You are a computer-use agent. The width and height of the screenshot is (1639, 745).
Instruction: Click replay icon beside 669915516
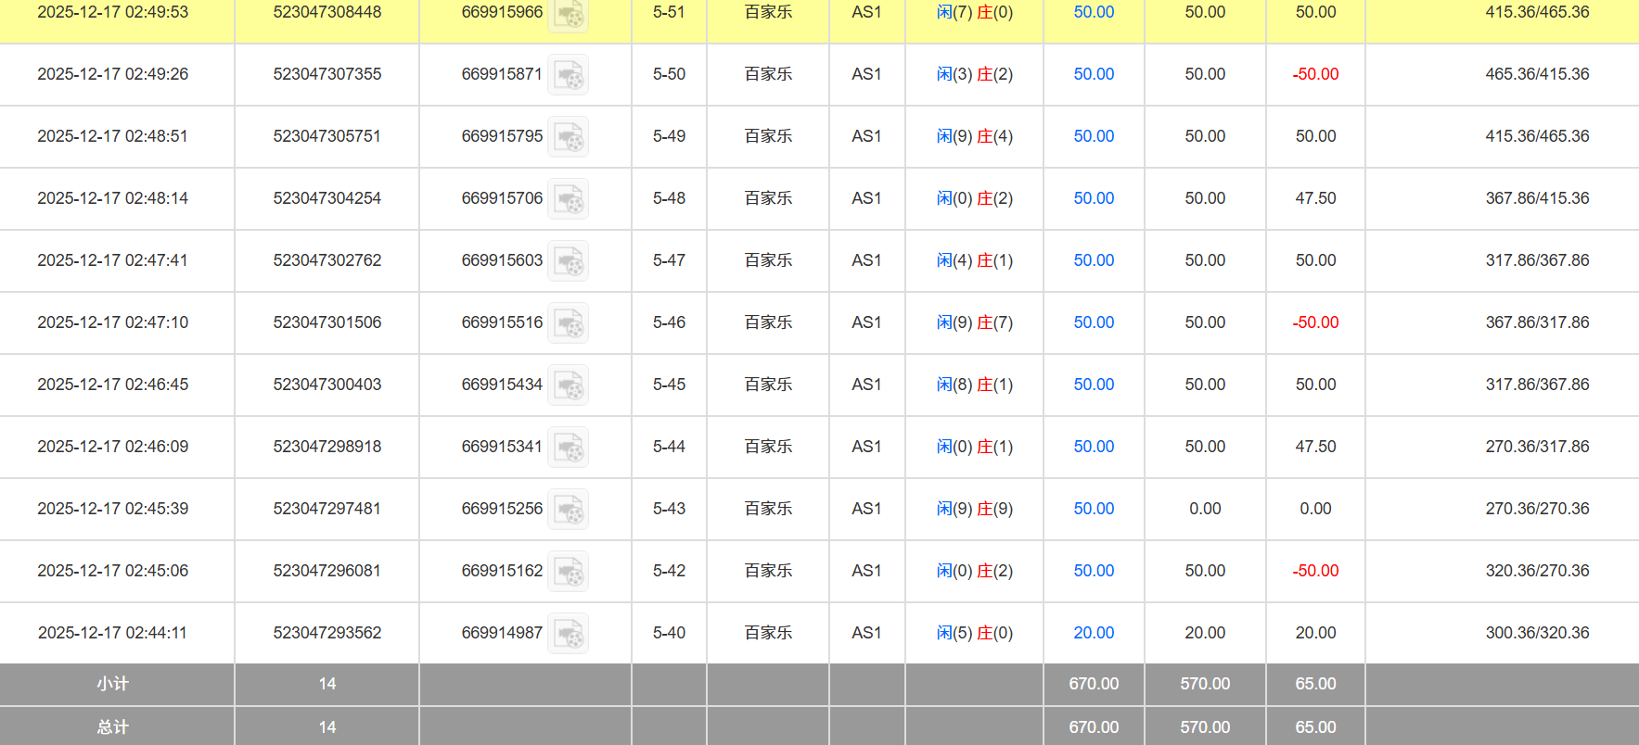tap(568, 323)
